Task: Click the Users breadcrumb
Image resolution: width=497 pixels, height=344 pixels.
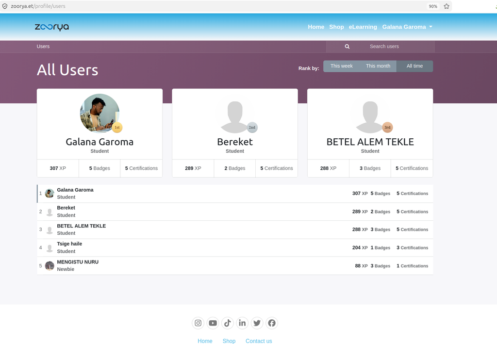Action: point(43,47)
